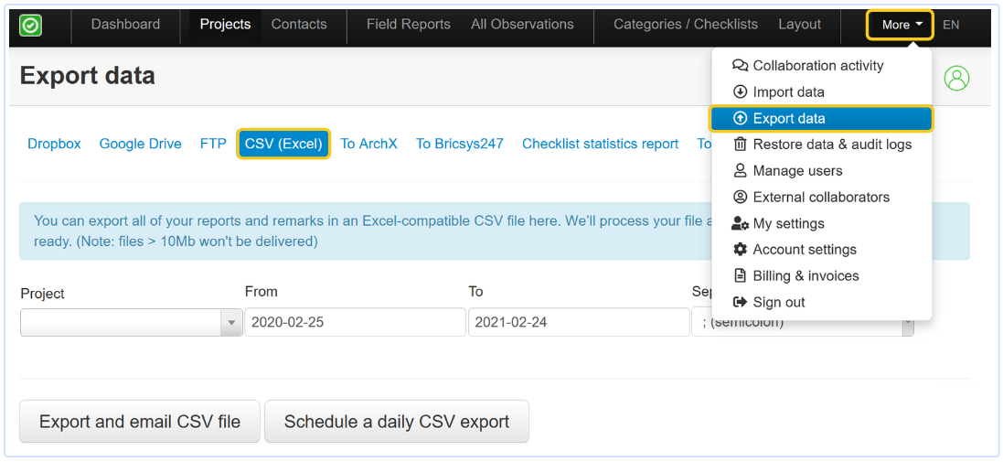The image size is (1003, 462).
Task: Click the Import data download icon
Action: (741, 92)
